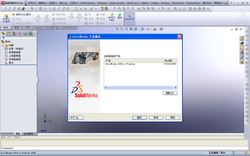Expand the 注解 annotations folder

[x=3, y=45]
